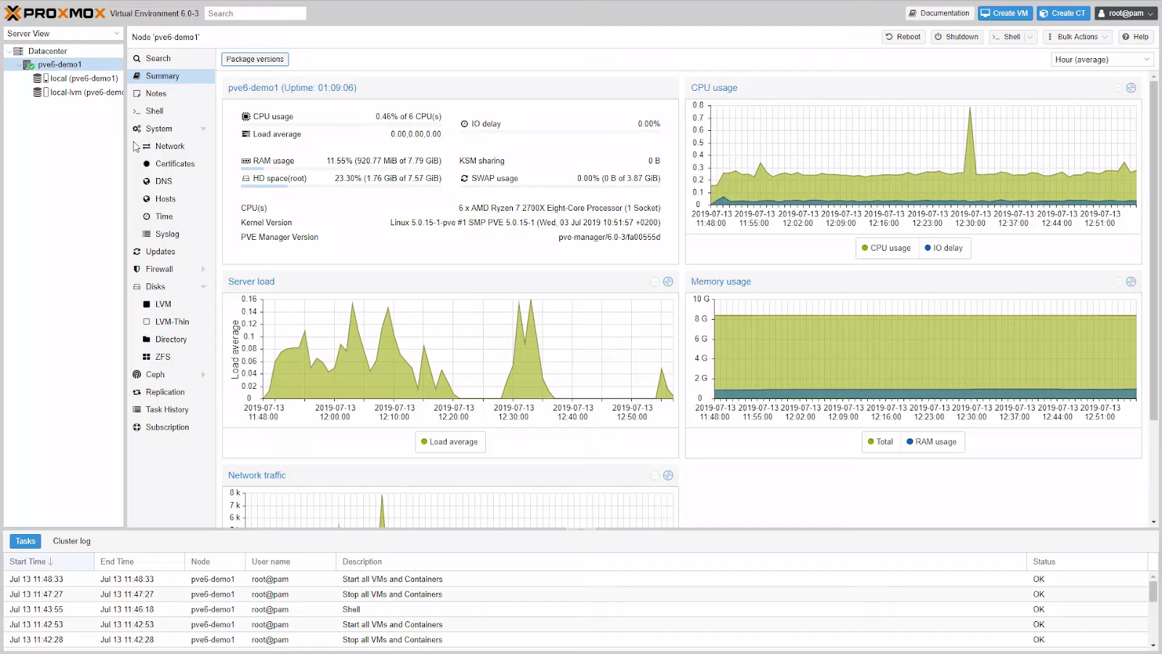Open the Hour (average) timeframe dropdown
The width and height of the screenshot is (1162, 654).
coord(1101,59)
